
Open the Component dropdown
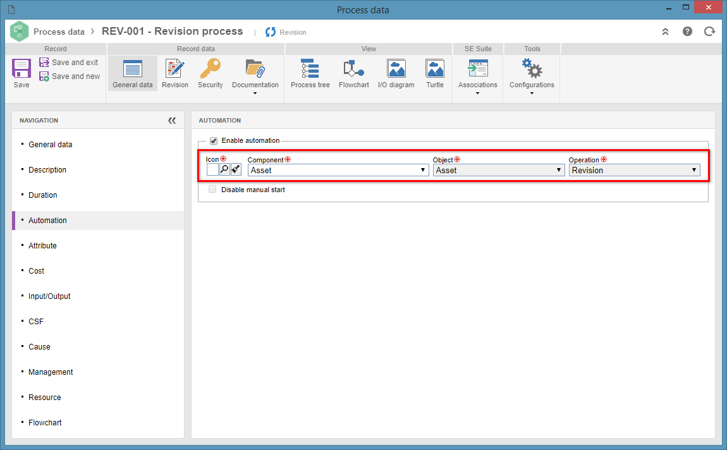338,170
